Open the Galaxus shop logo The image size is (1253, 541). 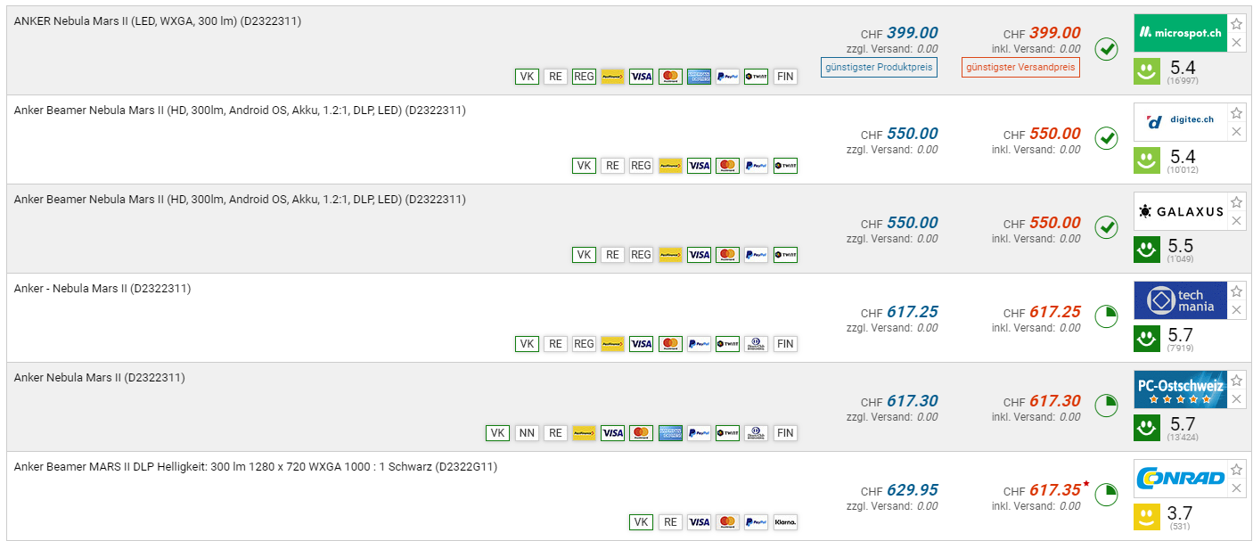point(1180,211)
